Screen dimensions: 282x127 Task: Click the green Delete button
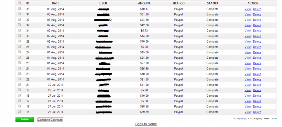(x=25, y=119)
